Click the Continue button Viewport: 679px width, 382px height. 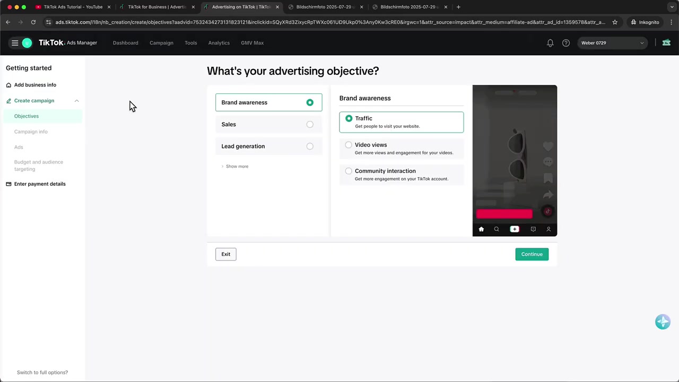[x=532, y=254]
